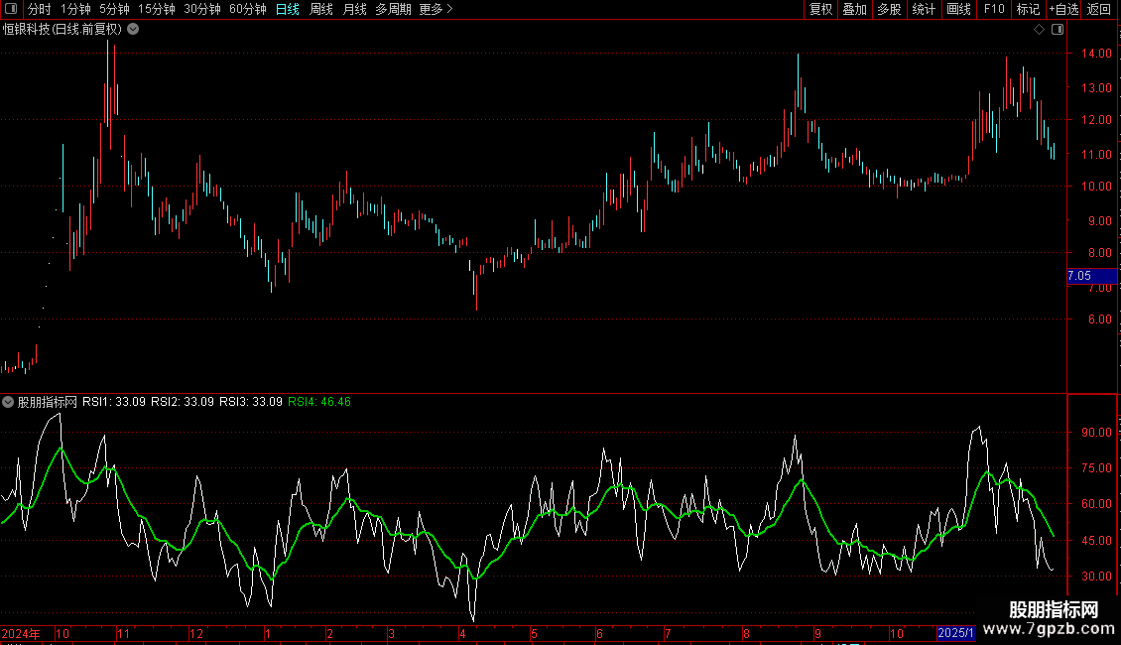Image resolution: width=1121 pixels, height=645 pixels.
Task: Click the 2025/1 date marker
Action: coord(956,633)
